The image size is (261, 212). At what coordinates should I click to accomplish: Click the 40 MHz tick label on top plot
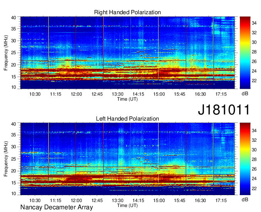[x=13, y=18]
